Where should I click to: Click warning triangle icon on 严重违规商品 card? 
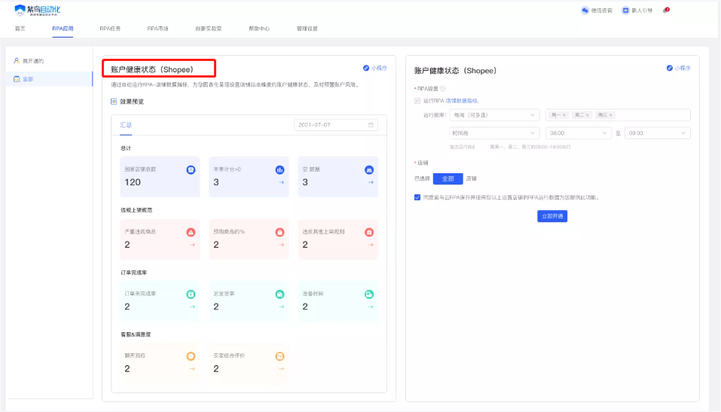(x=191, y=232)
